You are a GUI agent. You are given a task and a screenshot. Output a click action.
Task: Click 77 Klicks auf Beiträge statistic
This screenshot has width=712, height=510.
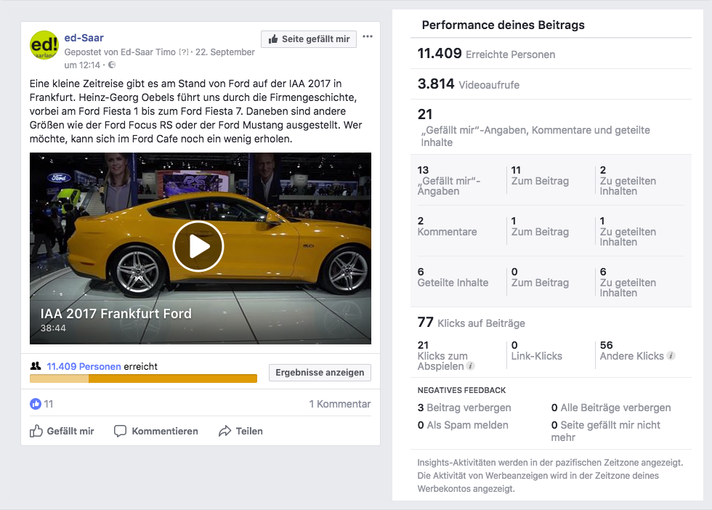tap(472, 323)
